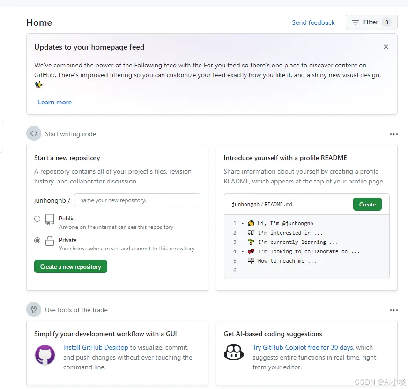Click the code brackets icon beside Start writing code
The height and width of the screenshot is (389, 408).
(34, 134)
